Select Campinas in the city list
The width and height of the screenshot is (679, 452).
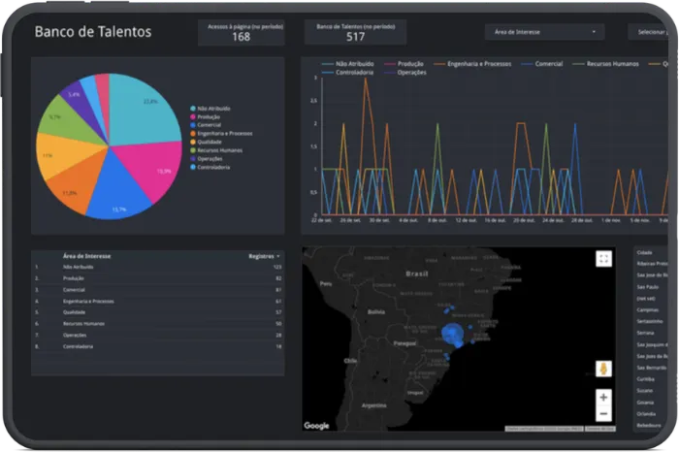click(x=647, y=310)
